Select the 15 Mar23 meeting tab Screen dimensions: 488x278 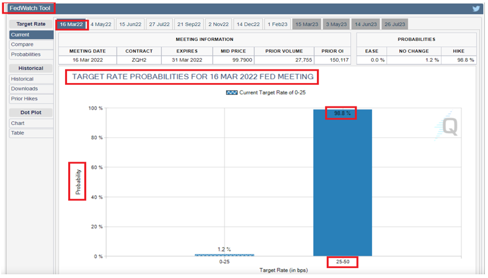coord(307,24)
